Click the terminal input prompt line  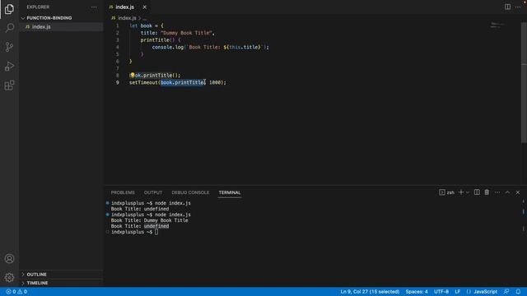click(134, 232)
